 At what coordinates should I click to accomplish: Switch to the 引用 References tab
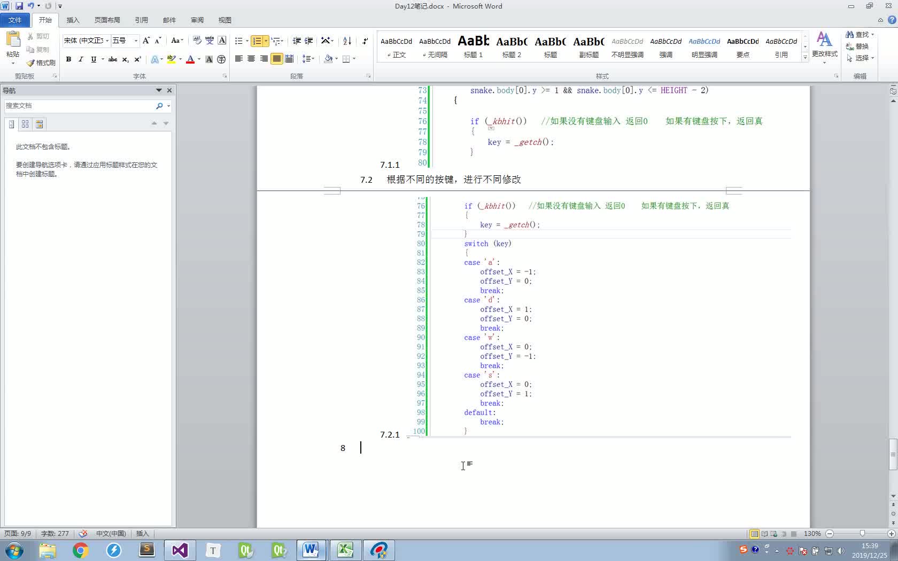click(141, 20)
